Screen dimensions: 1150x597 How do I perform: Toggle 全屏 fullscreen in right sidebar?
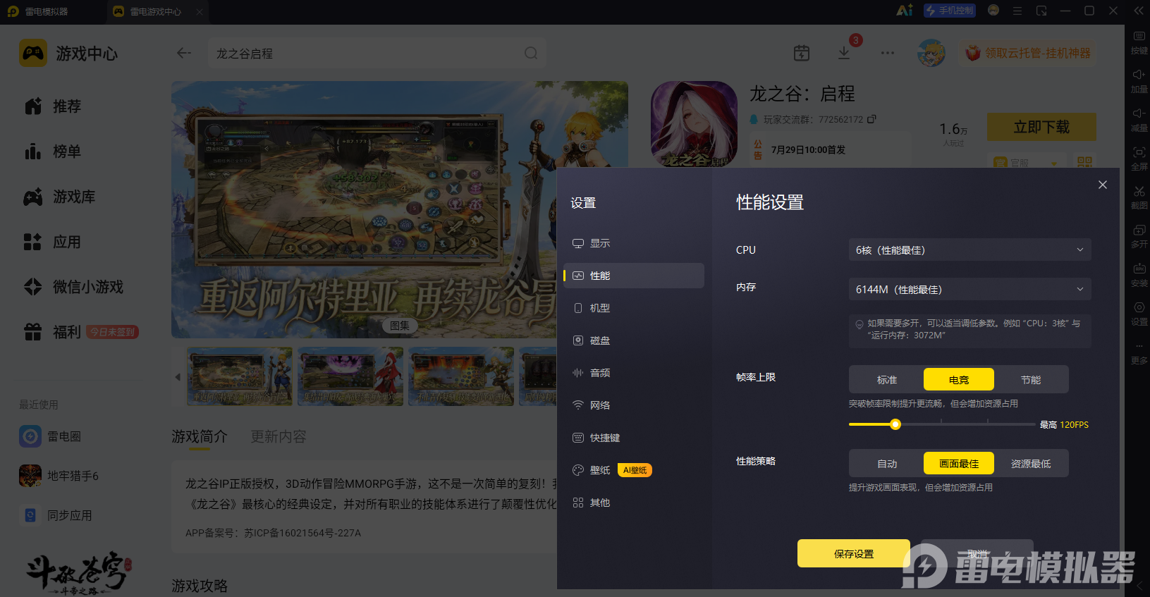(1139, 159)
